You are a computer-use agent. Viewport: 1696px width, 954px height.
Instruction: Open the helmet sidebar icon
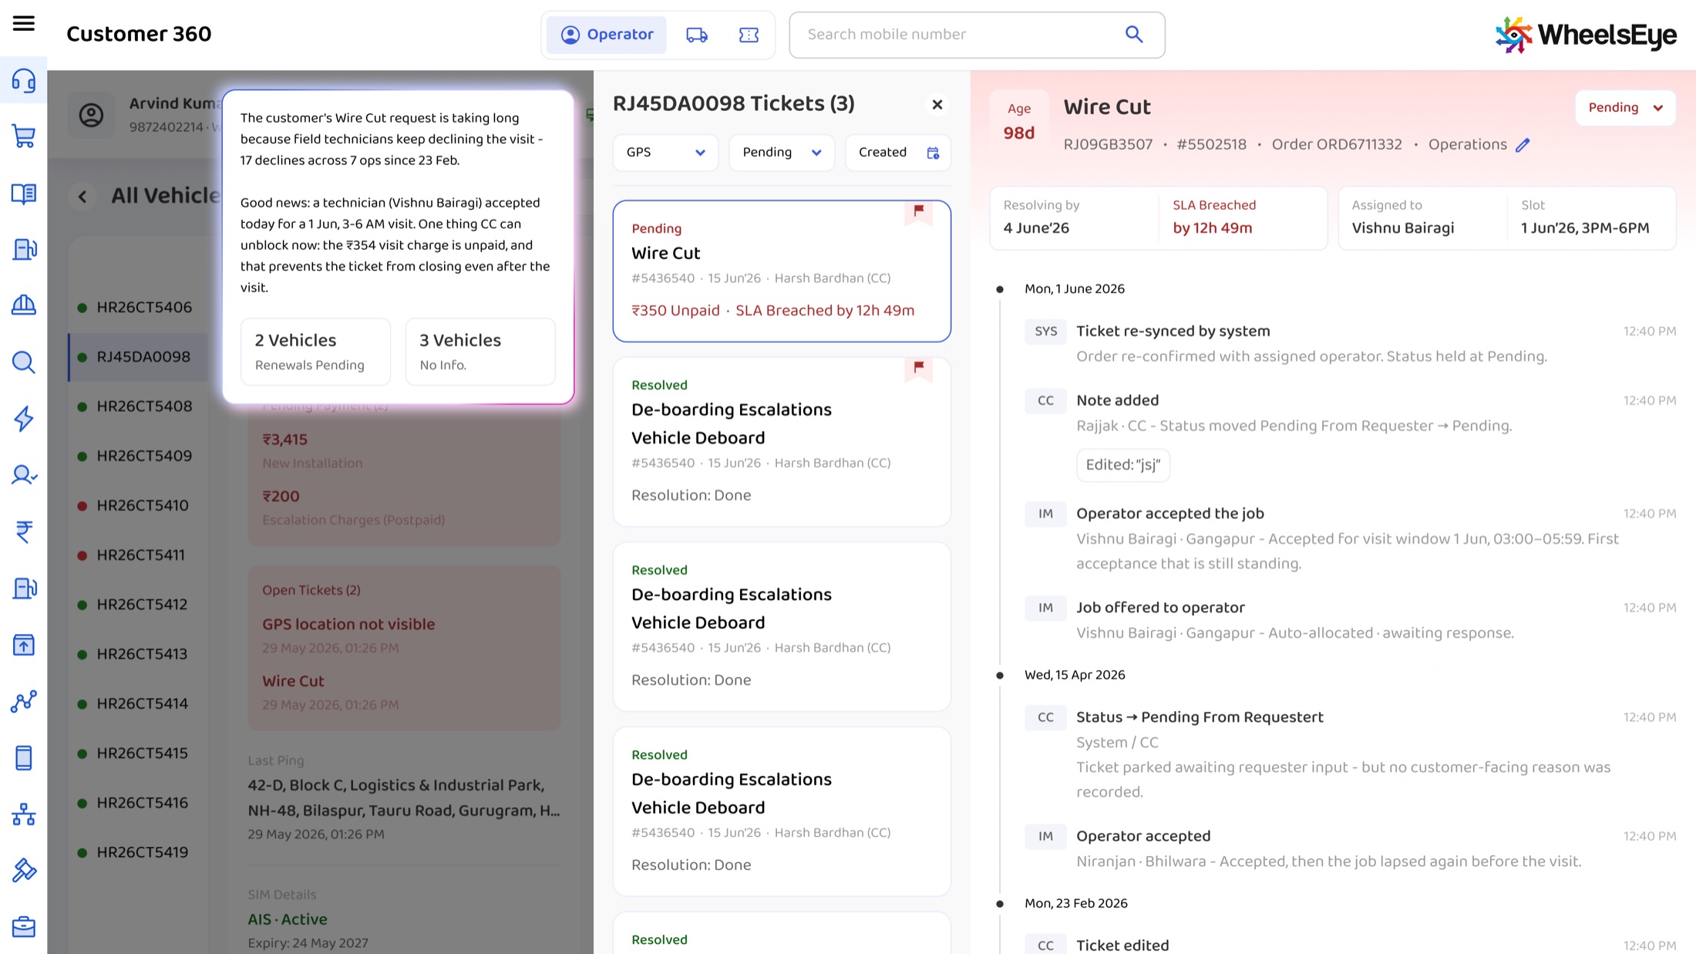point(24,305)
